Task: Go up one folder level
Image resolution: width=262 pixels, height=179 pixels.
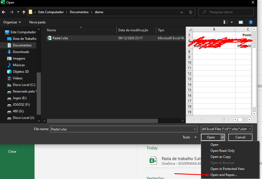Action: 24,12
